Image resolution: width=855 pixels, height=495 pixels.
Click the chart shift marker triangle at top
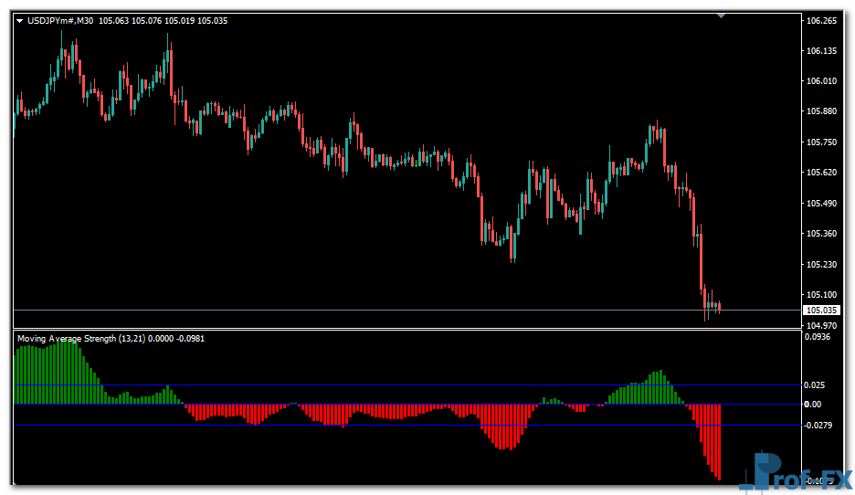tap(722, 16)
